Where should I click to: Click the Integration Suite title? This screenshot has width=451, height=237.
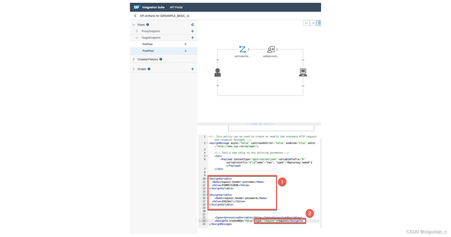[153, 7]
